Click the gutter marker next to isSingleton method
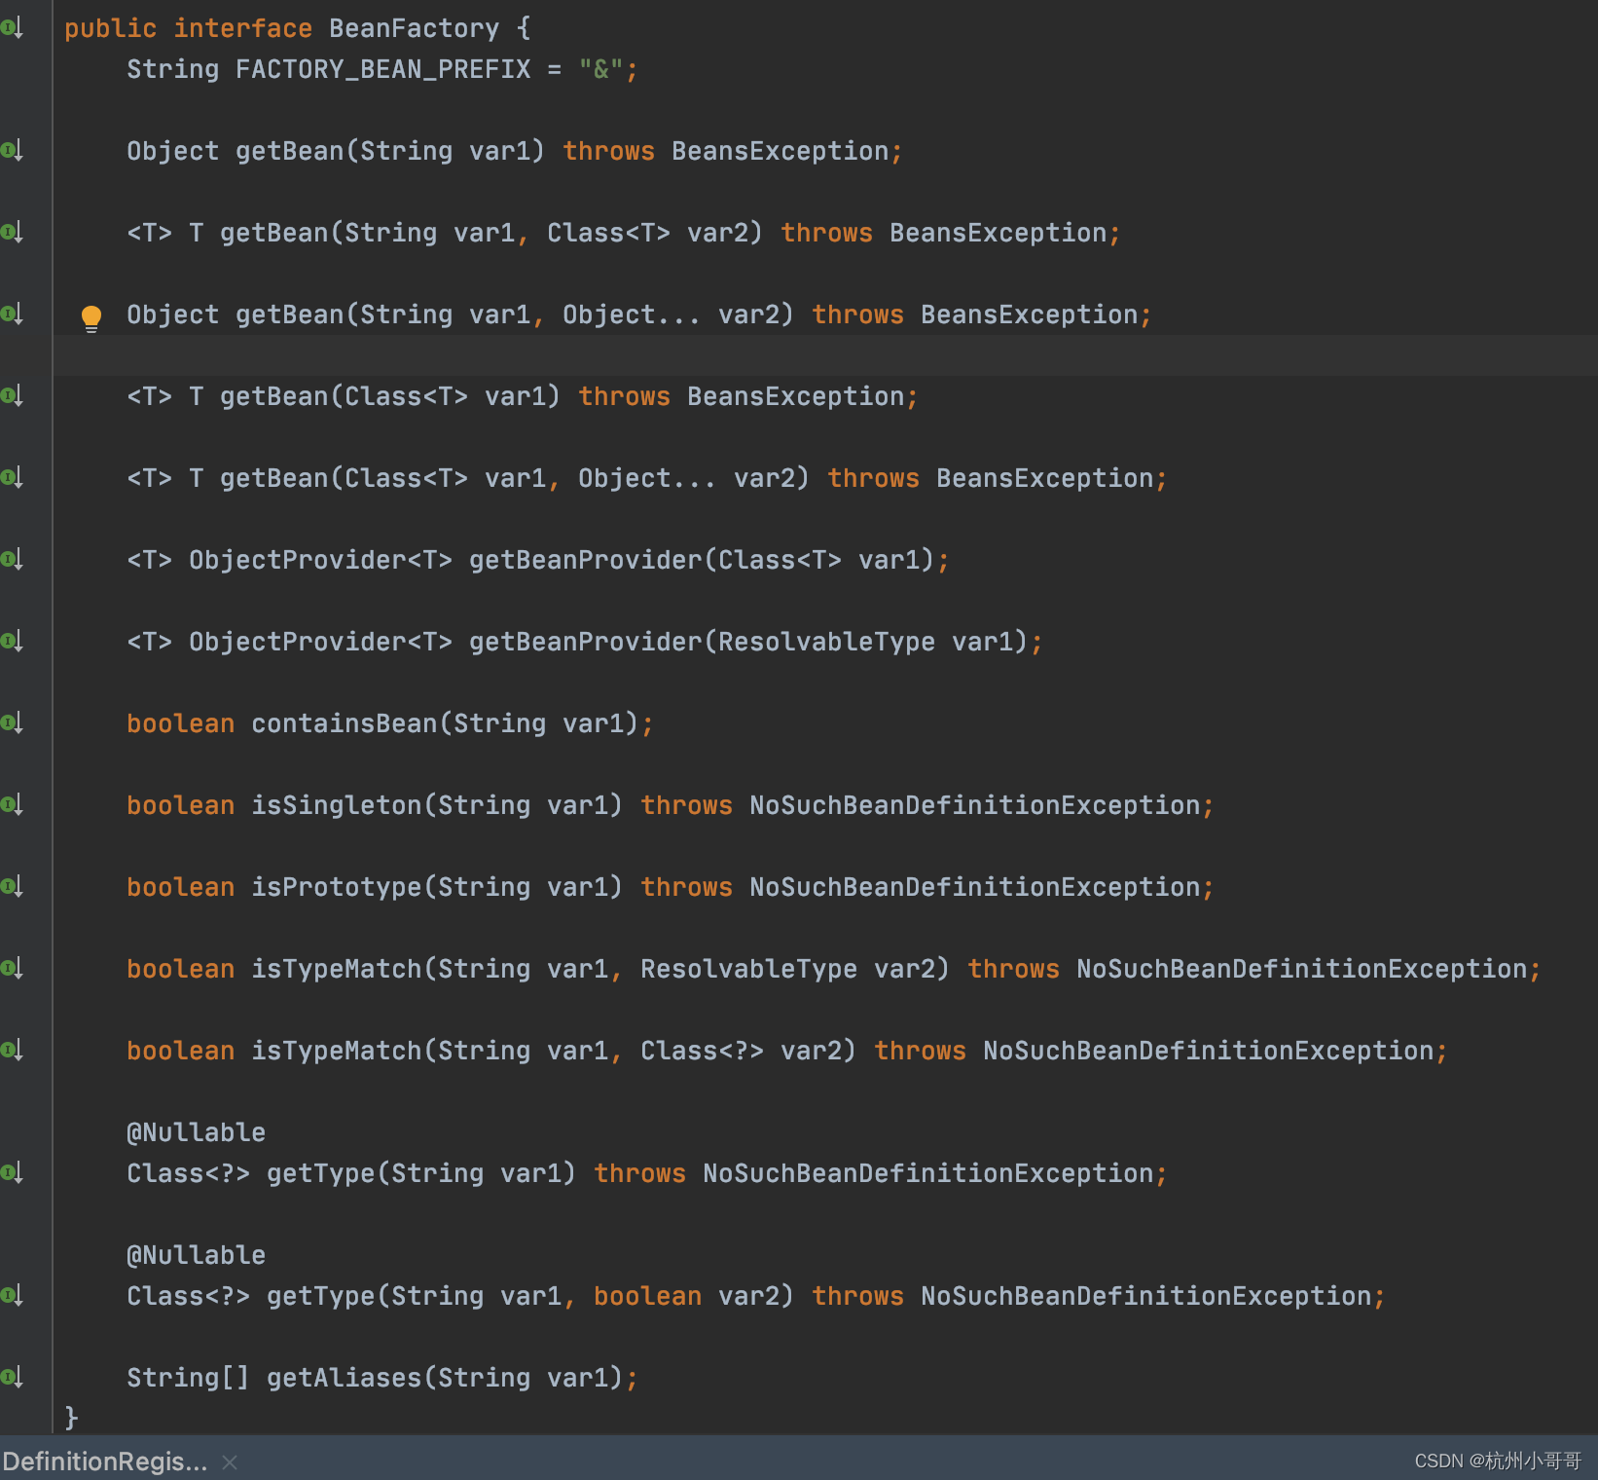 pyautogui.click(x=13, y=803)
